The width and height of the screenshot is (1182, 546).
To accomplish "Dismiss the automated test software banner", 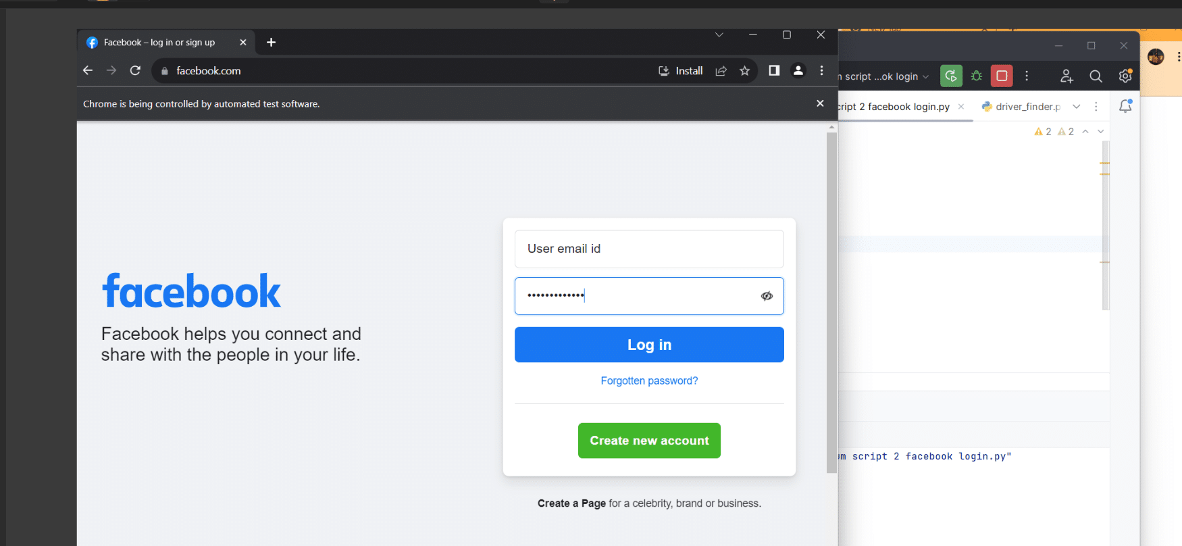I will tap(820, 103).
